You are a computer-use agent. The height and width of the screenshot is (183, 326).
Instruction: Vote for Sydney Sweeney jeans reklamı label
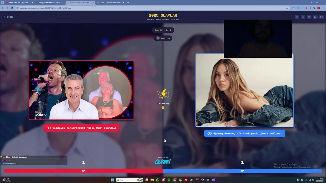click(244, 133)
